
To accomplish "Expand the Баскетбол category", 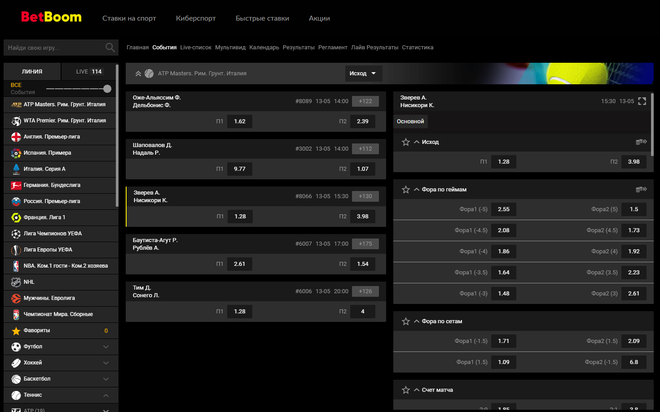I will (x=106, y=379).
